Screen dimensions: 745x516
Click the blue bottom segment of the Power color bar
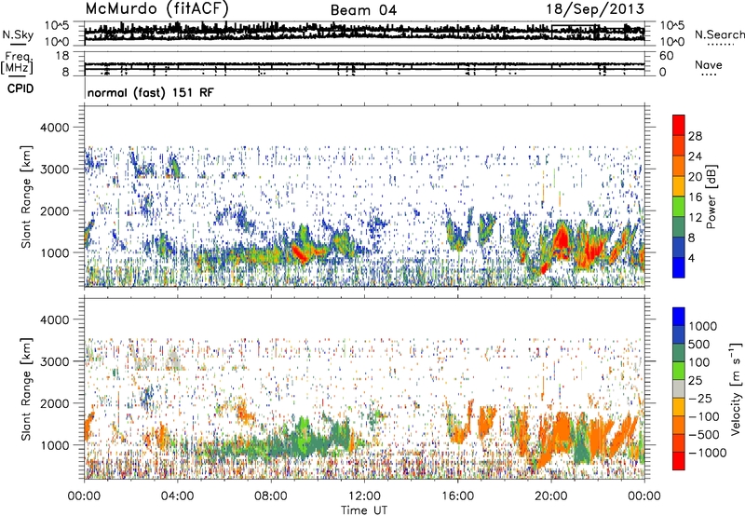[x=679, y=267]
